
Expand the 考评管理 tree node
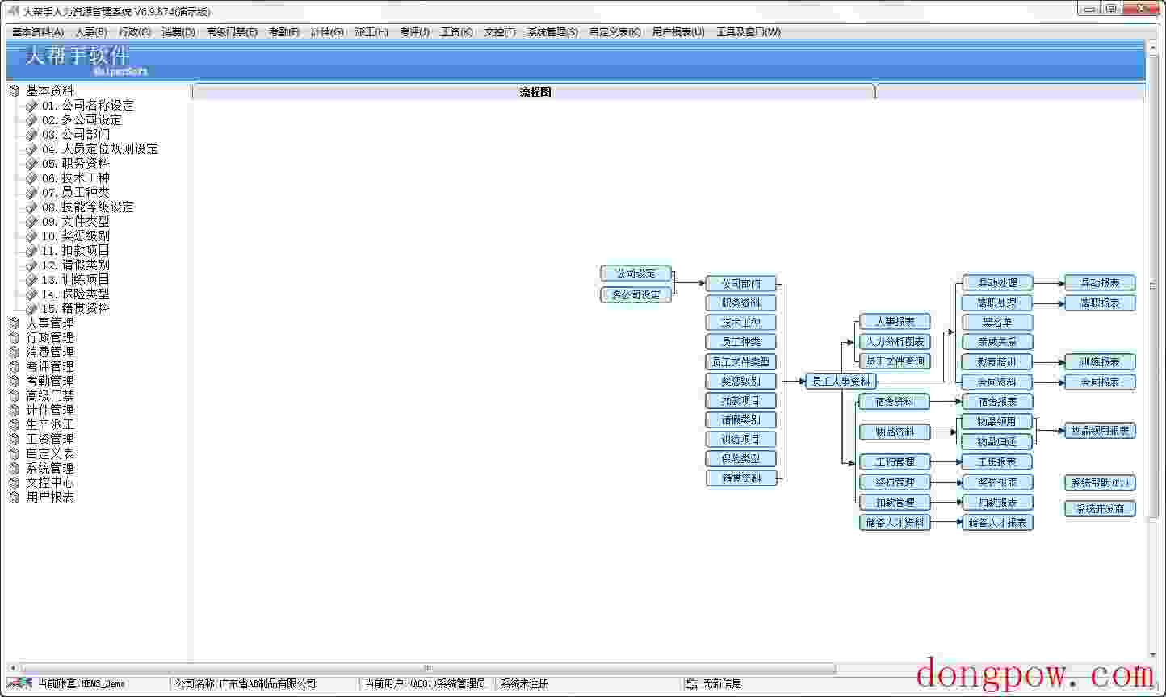click(15, 367)
